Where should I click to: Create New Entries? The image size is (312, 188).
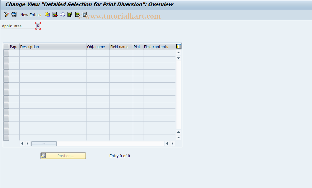31,15
